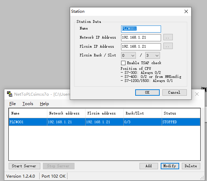
Task: Open the File menu
Action: [x=12, y=104]
